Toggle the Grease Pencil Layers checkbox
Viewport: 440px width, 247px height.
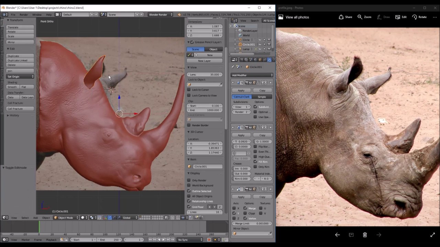[x=192, y=42]
